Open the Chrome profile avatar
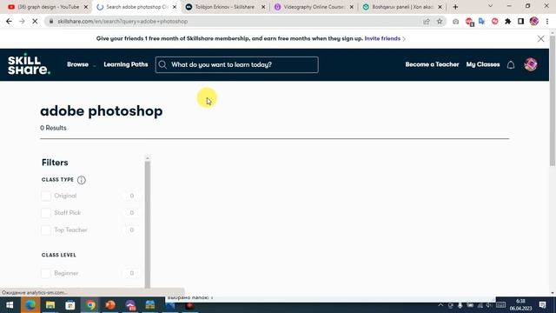 (534, 21)
